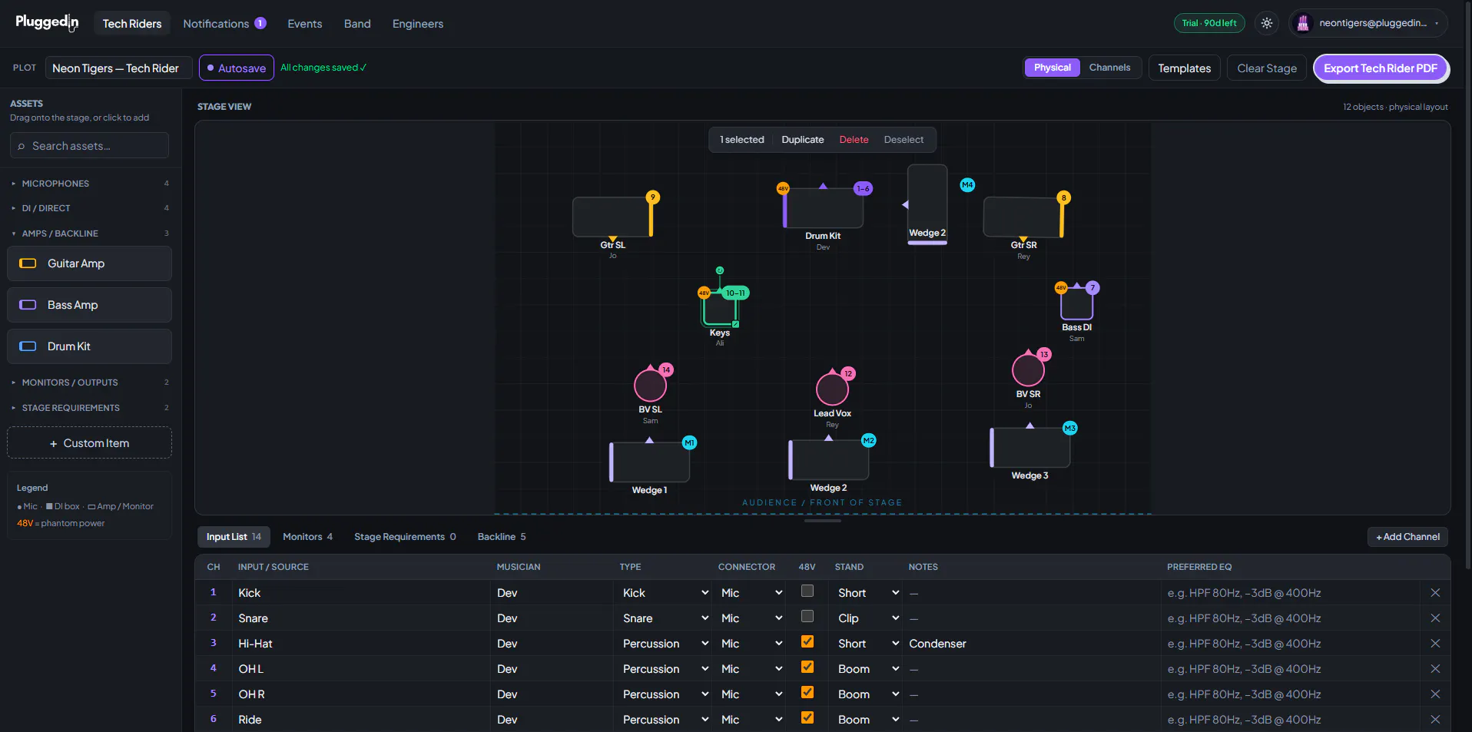Select the Drum Kit object on stage
Viewport: 1472px width, 732px height.
point(823,208)
